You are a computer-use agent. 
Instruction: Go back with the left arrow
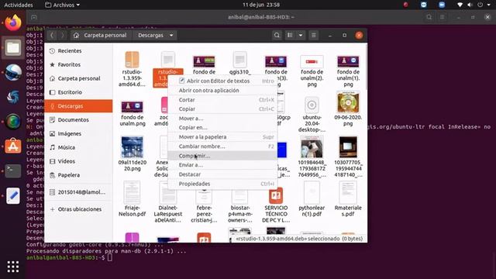[x=52, y=35]
